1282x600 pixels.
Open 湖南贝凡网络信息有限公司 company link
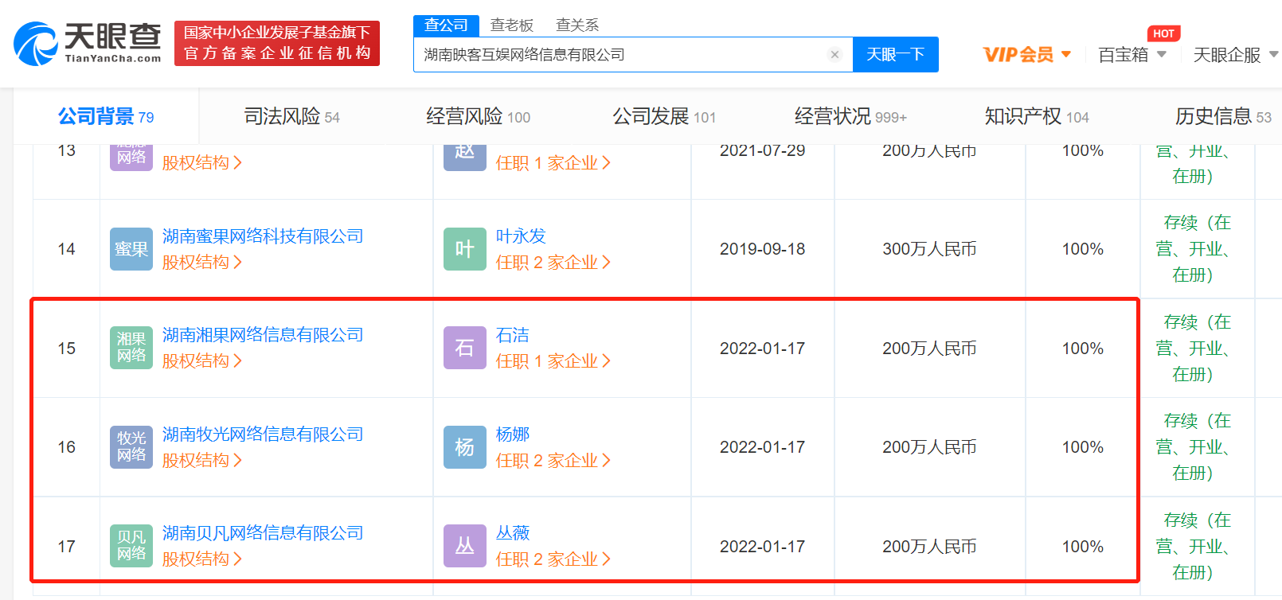pos(263,533)
